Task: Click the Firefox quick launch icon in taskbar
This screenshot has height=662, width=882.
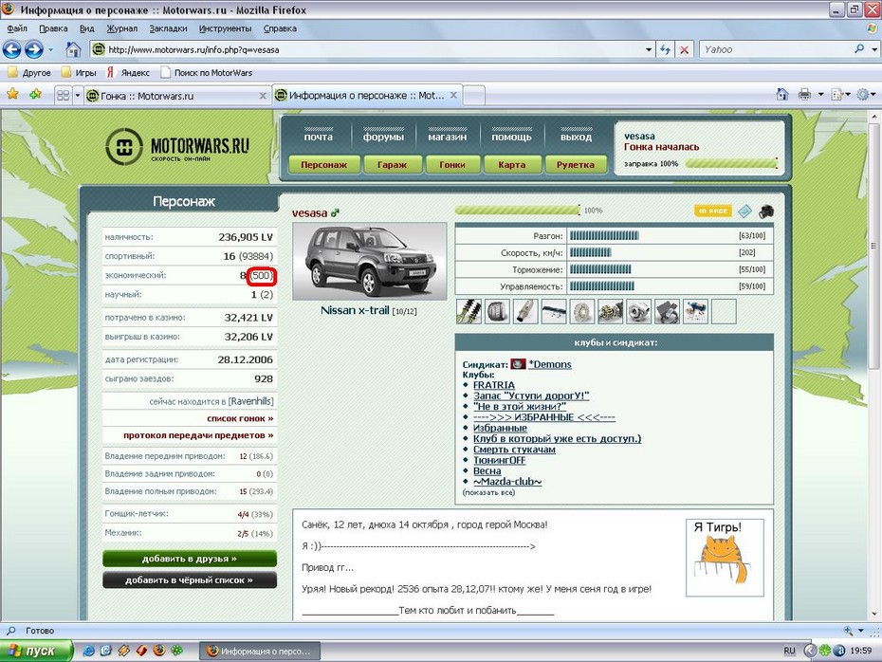Action: (x=159, y=651)
